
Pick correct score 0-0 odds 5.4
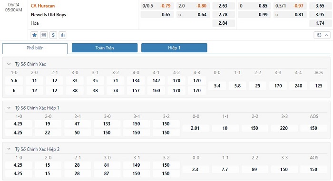[217, 86]
